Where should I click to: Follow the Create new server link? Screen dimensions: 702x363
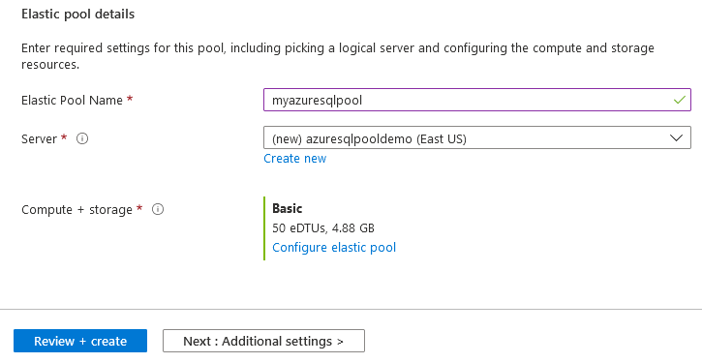click(x=295, y=159)
